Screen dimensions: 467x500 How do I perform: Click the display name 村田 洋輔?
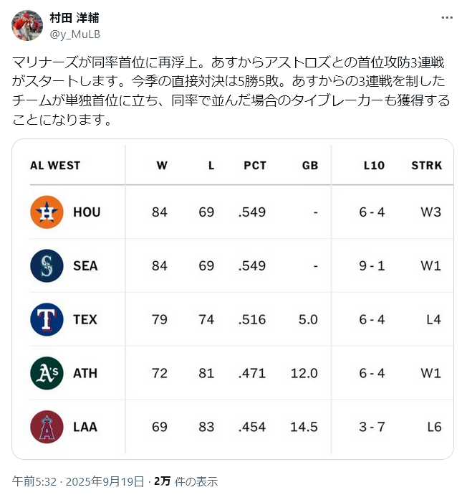[74, 18]
